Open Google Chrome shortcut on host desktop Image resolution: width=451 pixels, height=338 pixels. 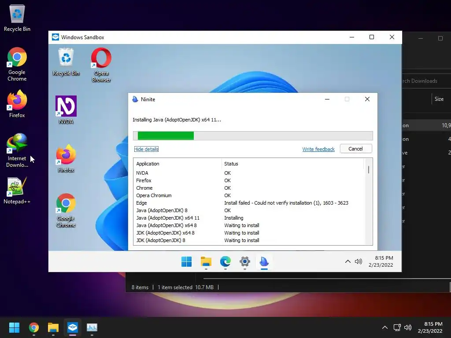coord(17,64)
